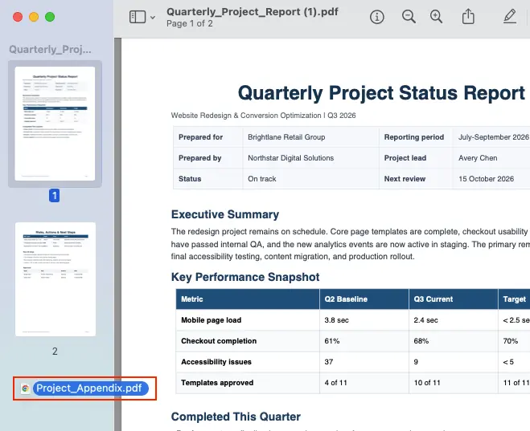Click the '2.4 sec' Q3 value

[x=425, y=320]
